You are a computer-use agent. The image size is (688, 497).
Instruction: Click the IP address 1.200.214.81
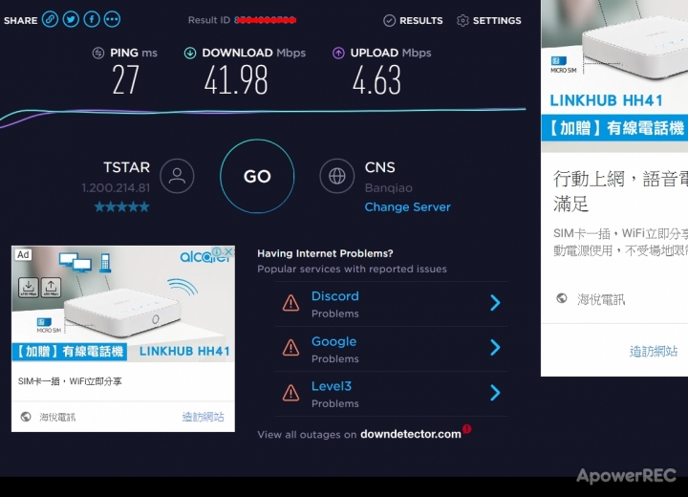[116, 188]
